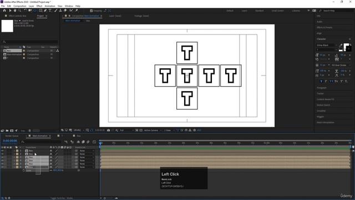The image size is (355, 200).
Task: Open the Active Camera dropdown
Action: click(x=153, y=130)
